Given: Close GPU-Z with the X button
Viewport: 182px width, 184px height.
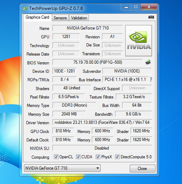Looking at the screenshot, I should tap(149, 7).
